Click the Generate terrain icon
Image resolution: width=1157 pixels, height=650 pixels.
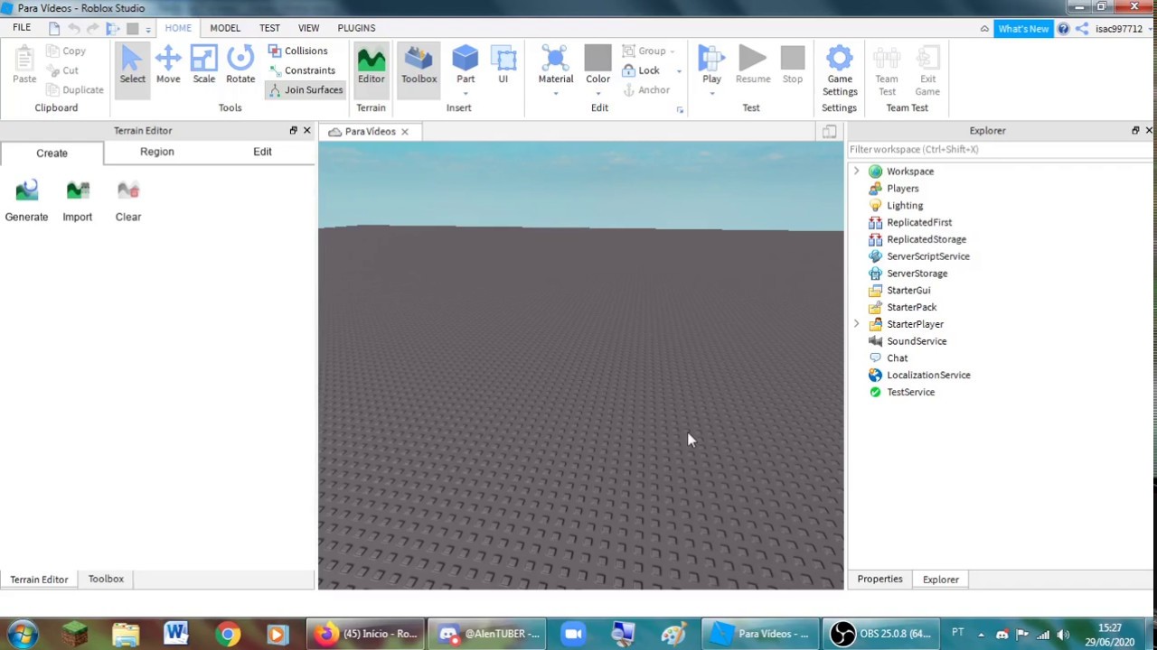(26, 200)
